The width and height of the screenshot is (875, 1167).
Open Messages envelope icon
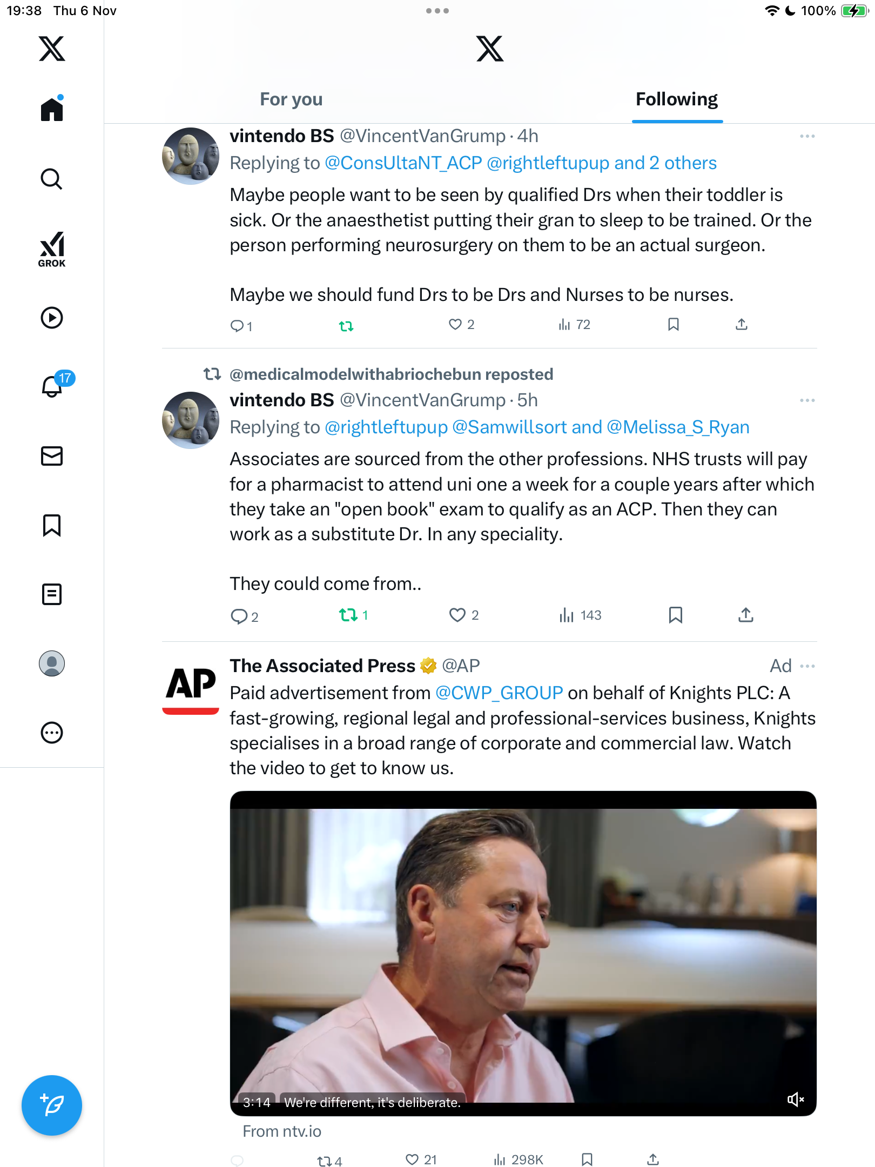pyautogui.click(x=52, y=456)
